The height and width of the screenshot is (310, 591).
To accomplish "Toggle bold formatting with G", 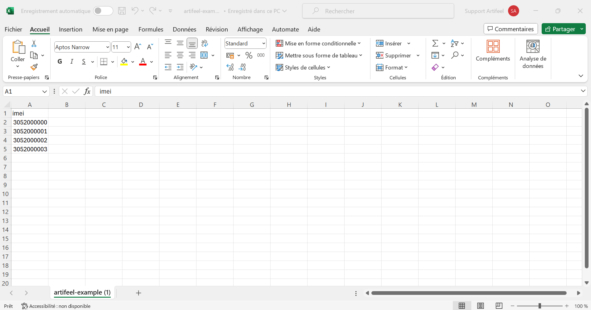I will (x=60, y=62).
